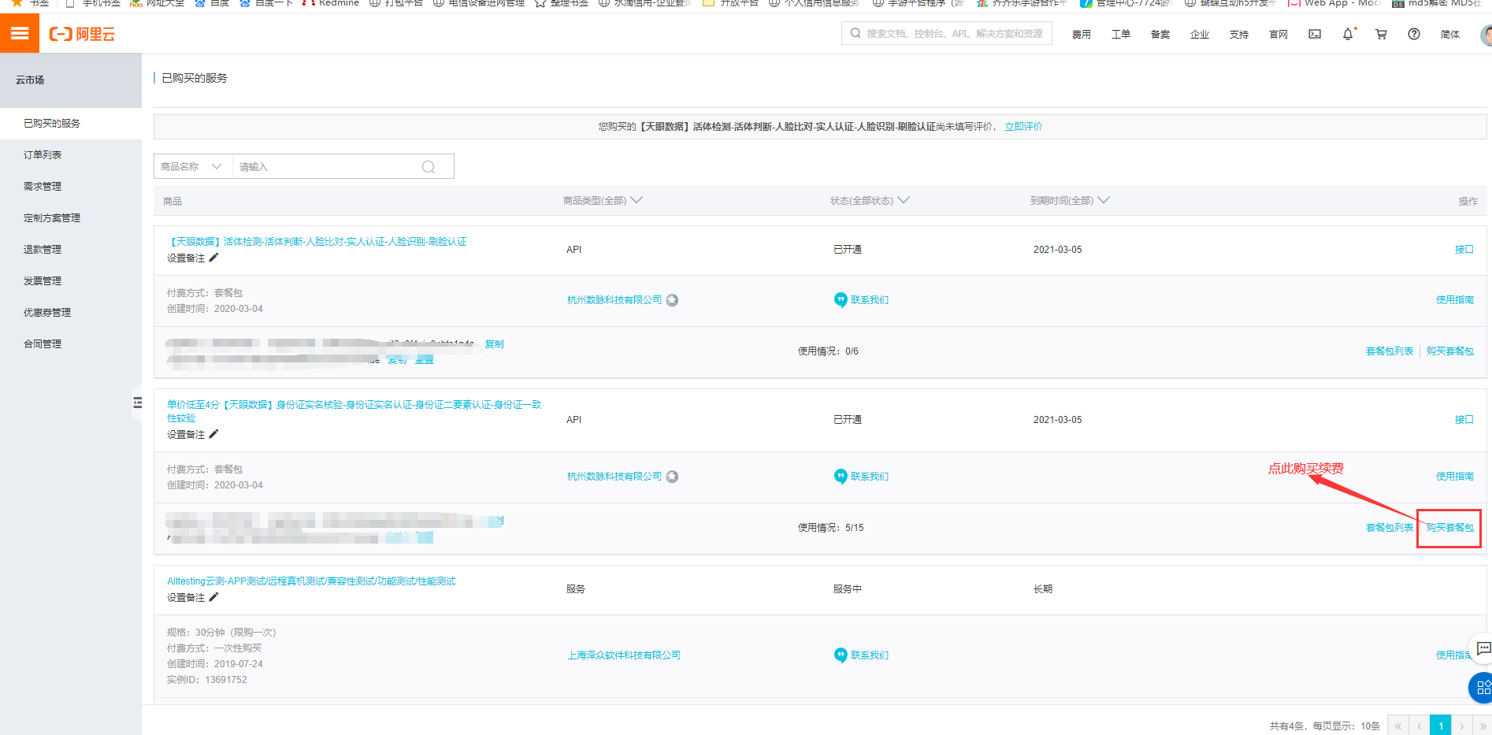Click 接口 link for 身份证实名核验 product
The image size is (1492, 735).
tap(1464, 420)
